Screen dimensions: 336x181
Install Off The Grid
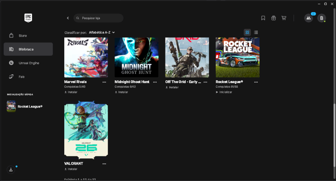(172, 87)
